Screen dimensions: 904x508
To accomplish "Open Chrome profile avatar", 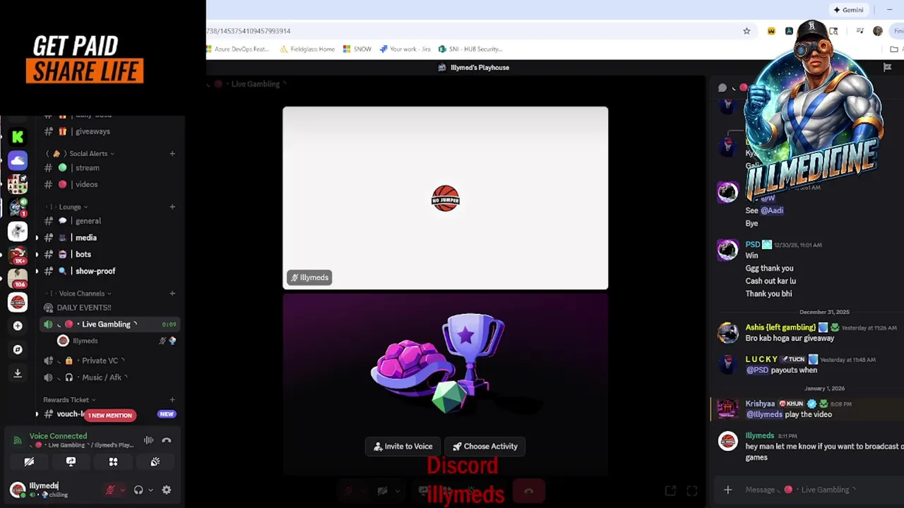I will click(x=878, y=31).
